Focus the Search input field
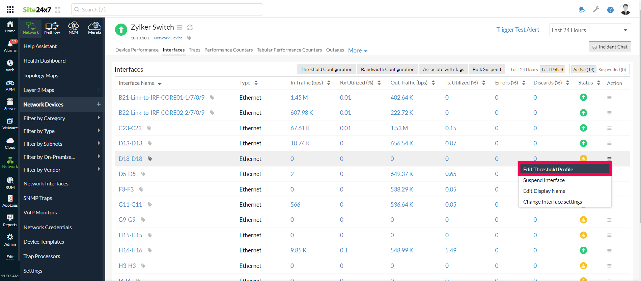641x281 pixels. (167, 9)
